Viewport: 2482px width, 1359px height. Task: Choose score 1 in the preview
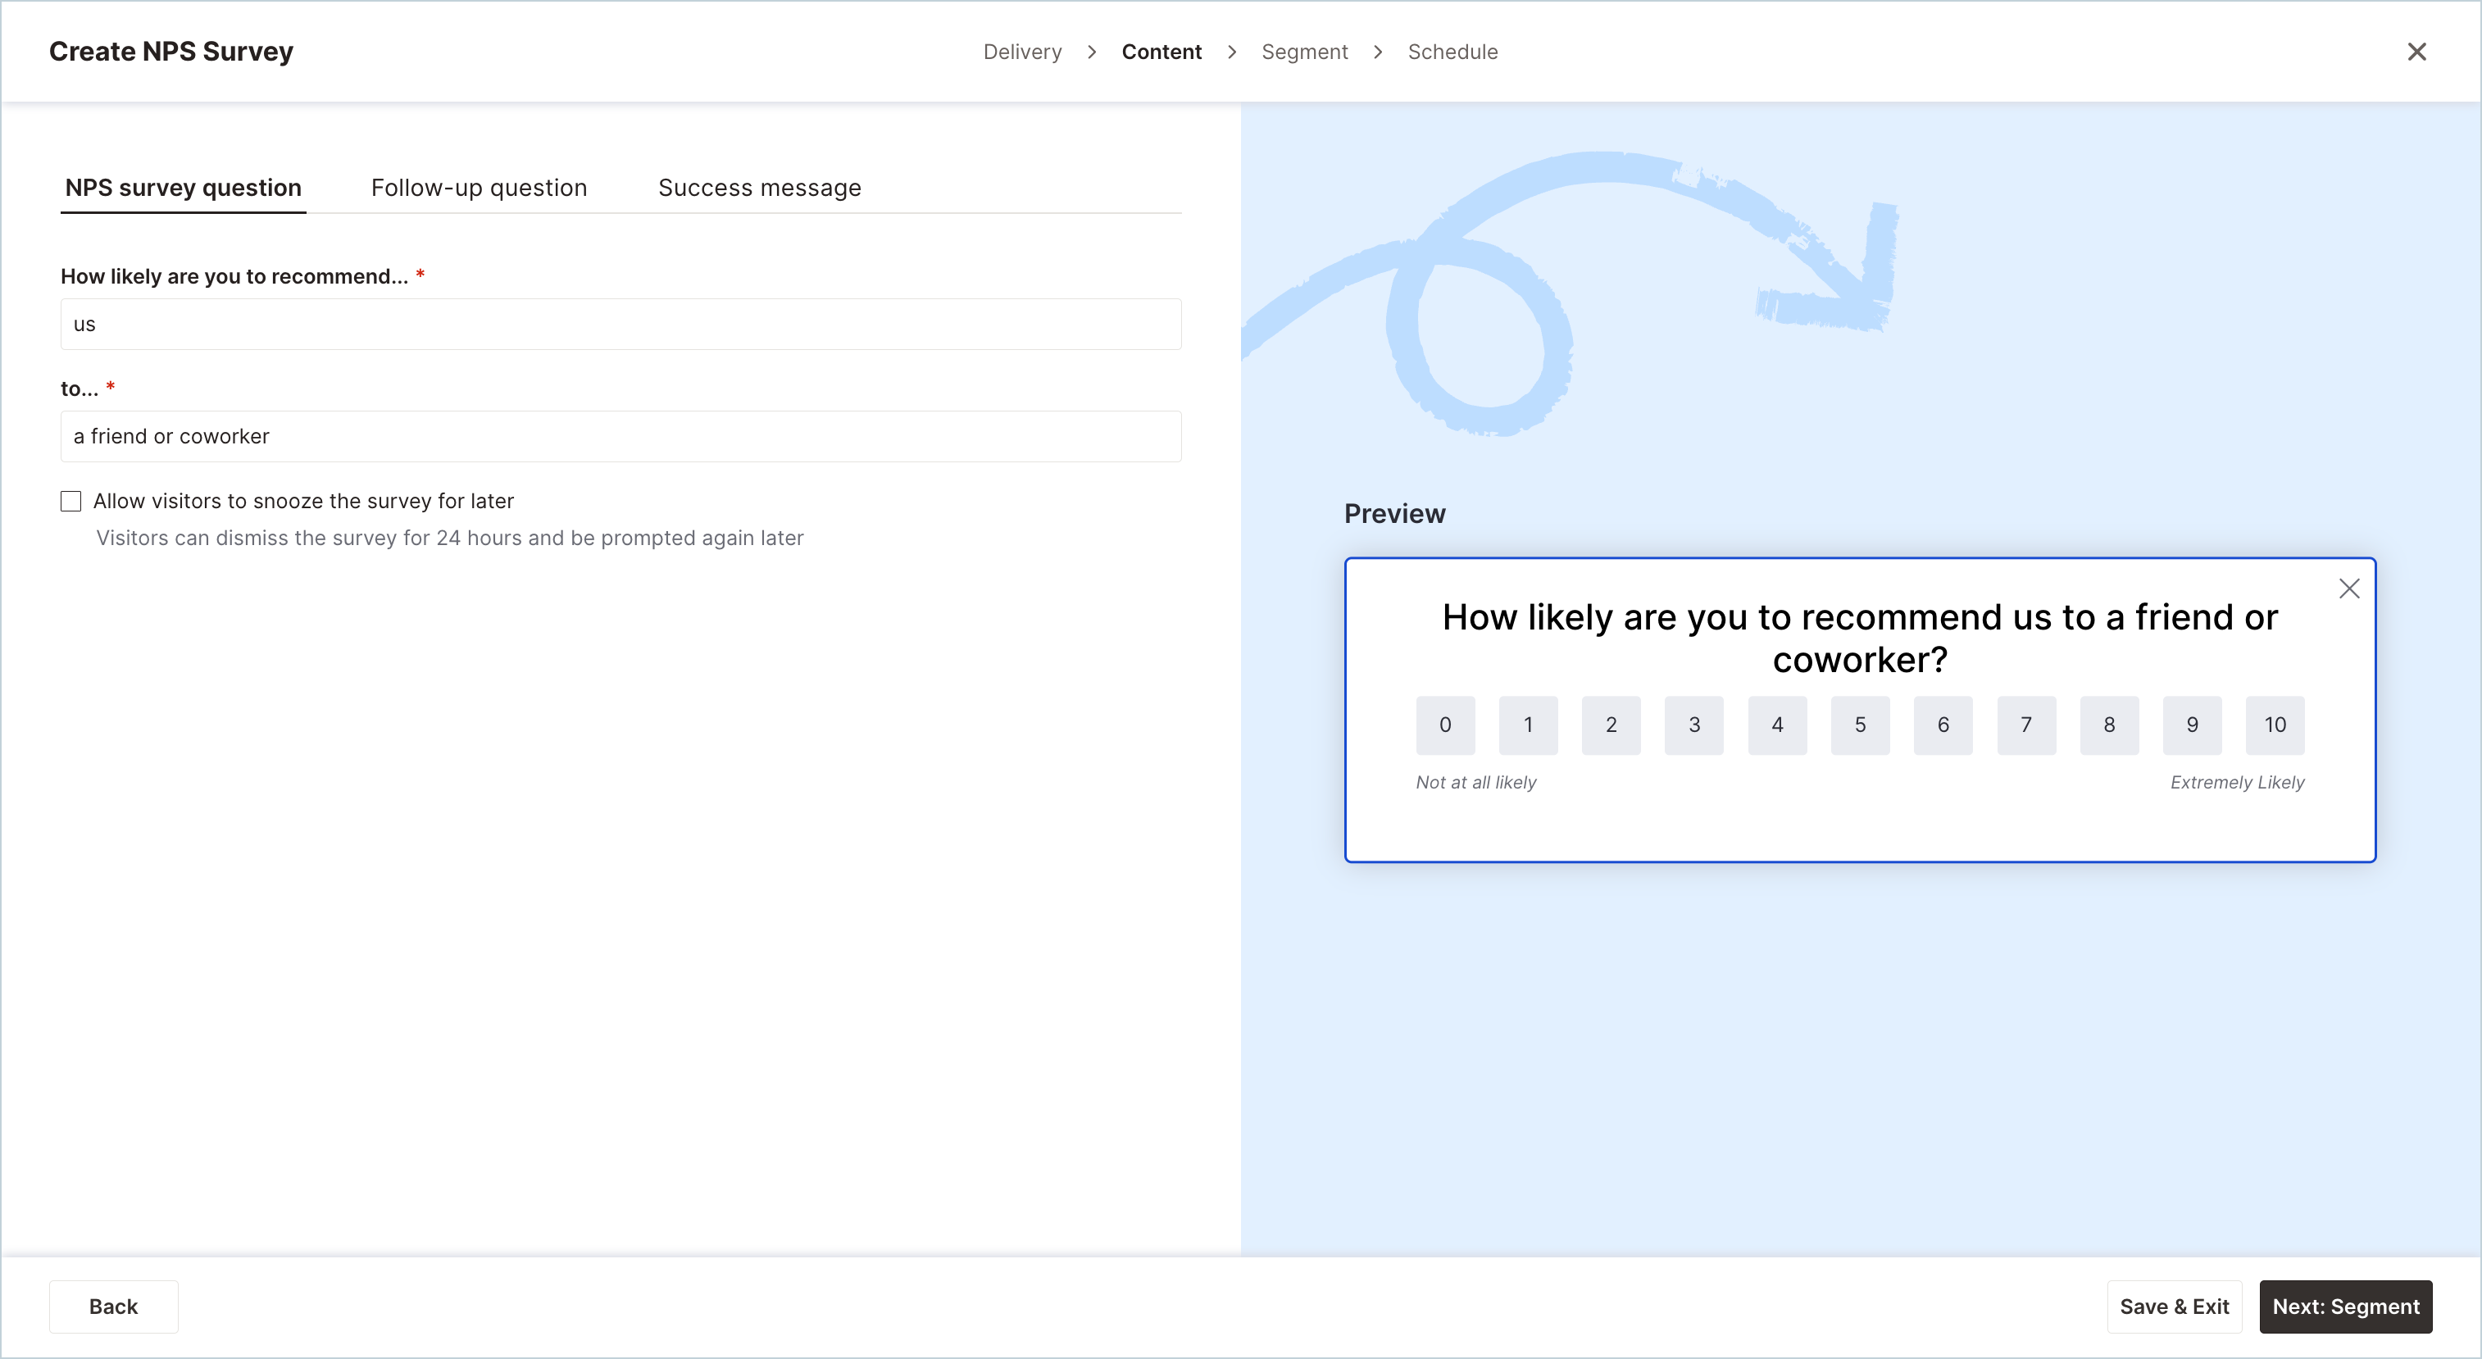1528,725
